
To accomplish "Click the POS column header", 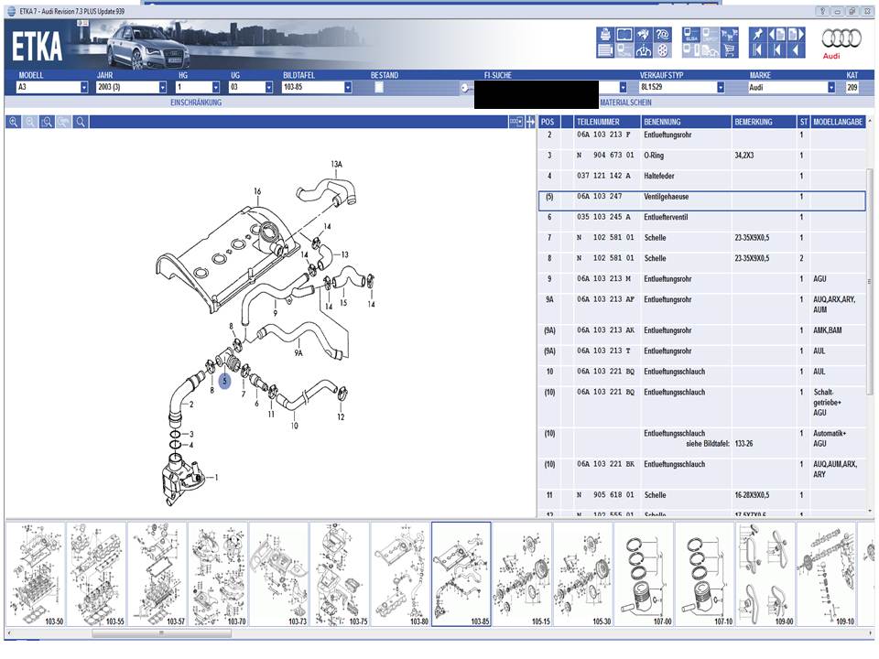I will click(548, 122).
